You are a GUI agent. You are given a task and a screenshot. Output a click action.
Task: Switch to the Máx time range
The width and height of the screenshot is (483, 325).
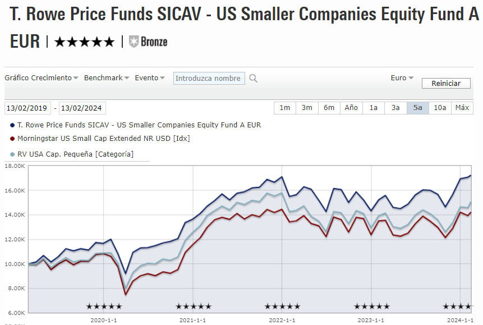point(462,108)
